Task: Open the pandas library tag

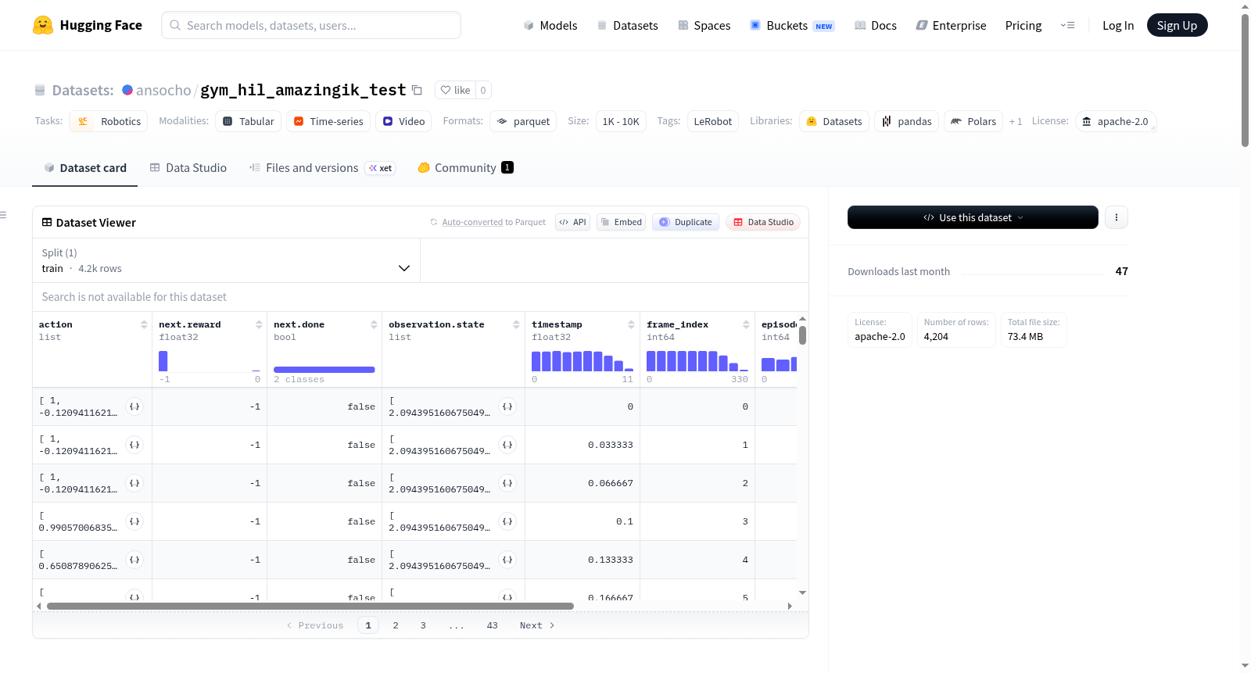Action: [x=906, y=121]
